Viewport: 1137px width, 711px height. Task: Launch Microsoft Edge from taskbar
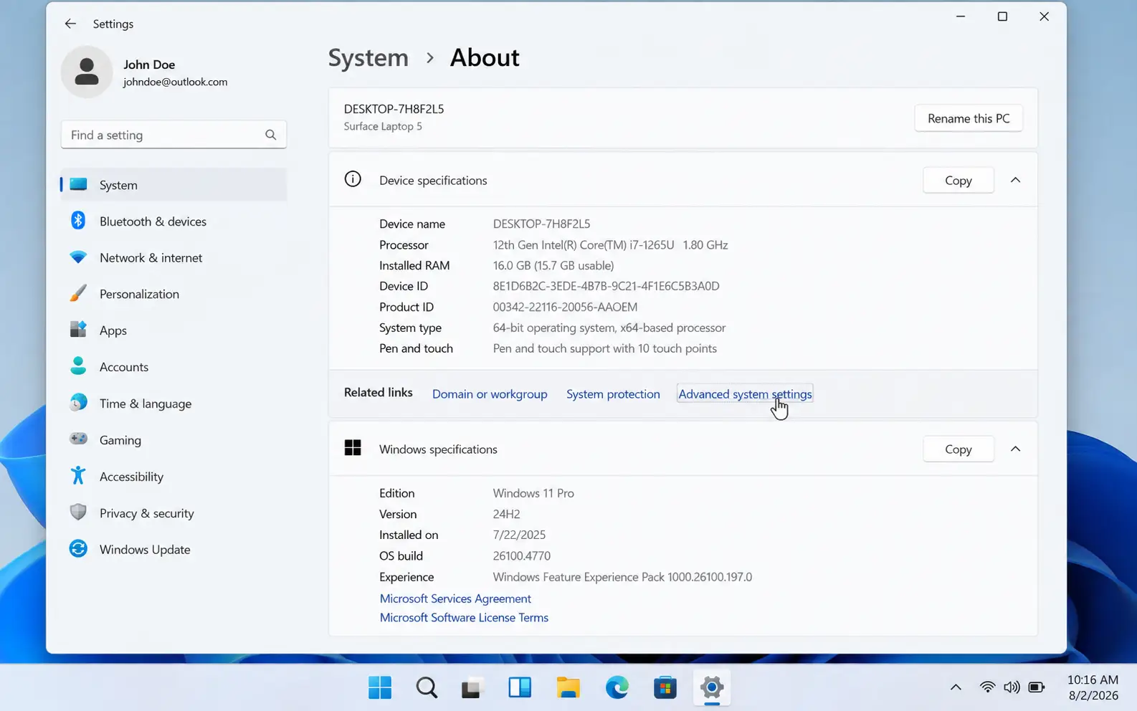coord(617,687)
